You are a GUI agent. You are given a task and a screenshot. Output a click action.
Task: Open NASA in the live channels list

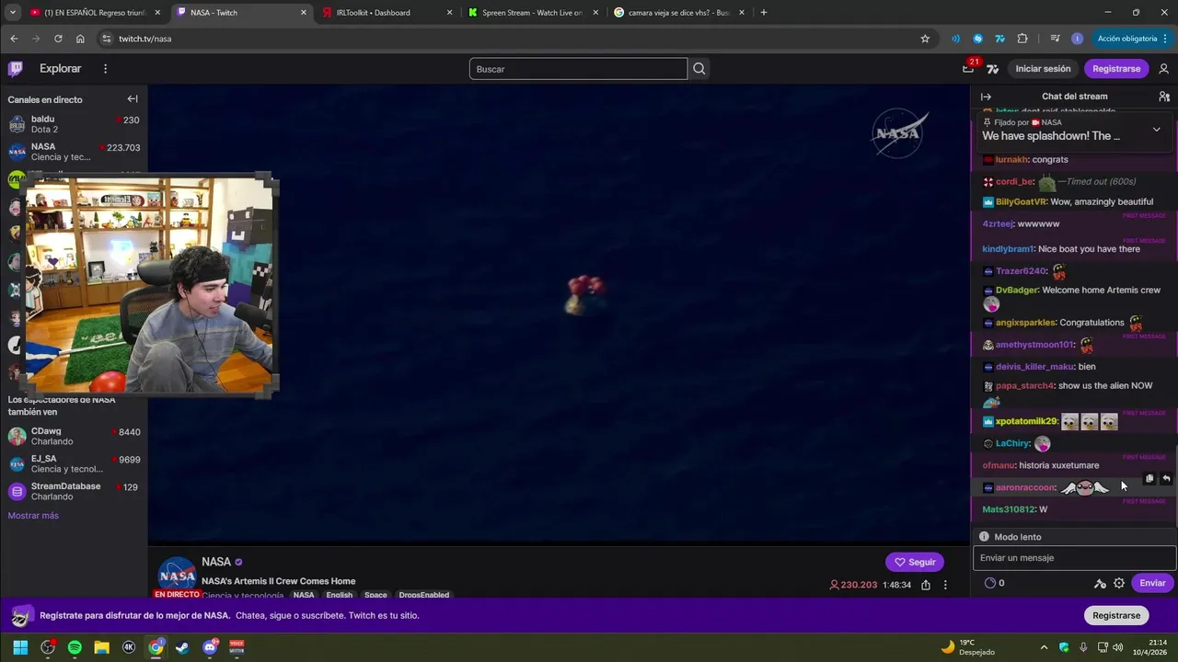coord(74,152)
